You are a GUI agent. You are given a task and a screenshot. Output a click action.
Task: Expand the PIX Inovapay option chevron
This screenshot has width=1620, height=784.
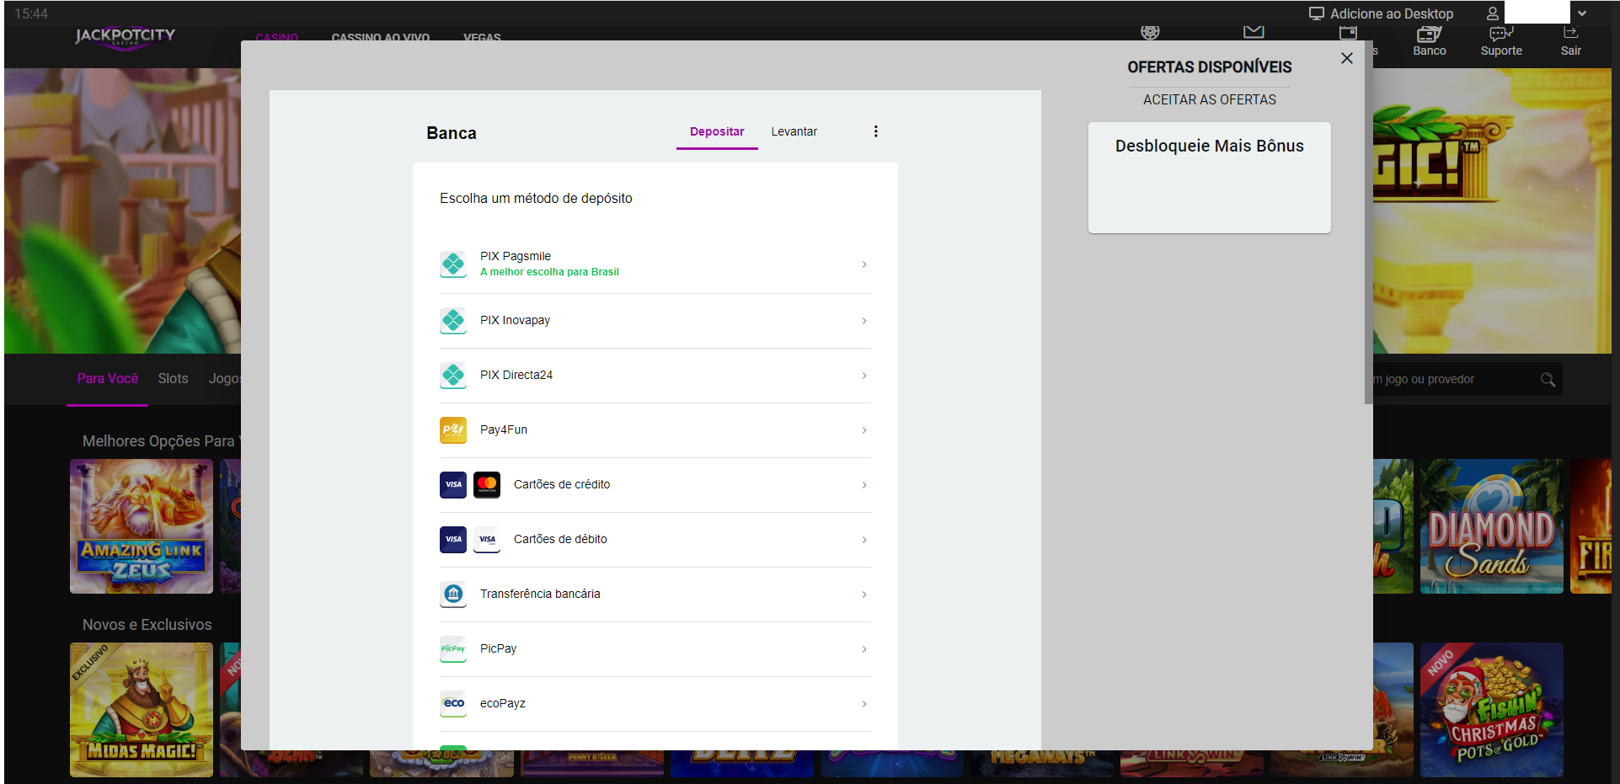(x=864, y=321)
